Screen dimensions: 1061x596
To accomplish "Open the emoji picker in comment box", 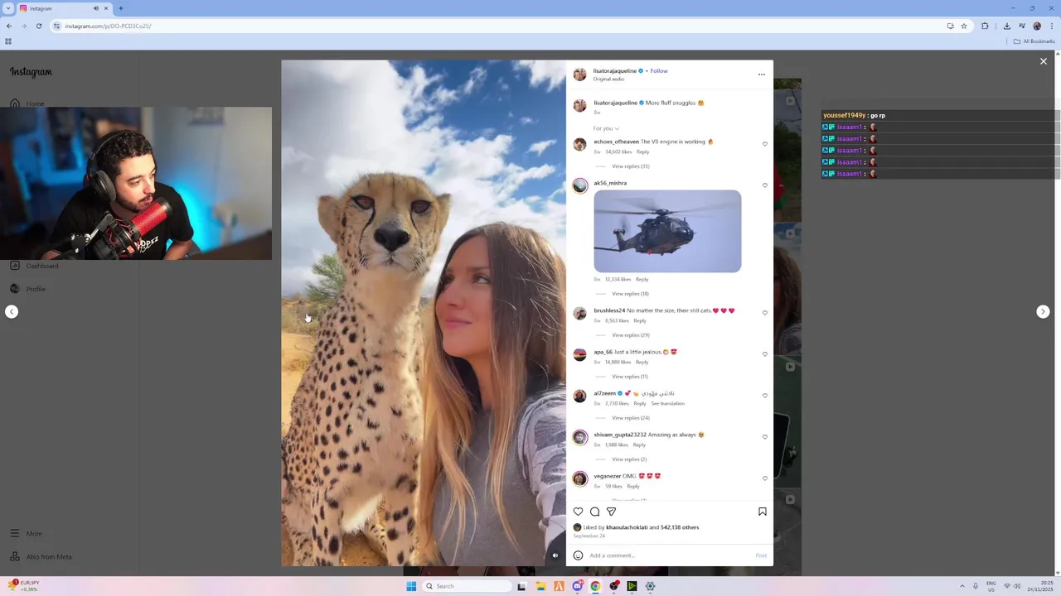I will click(x=578, y=555).
